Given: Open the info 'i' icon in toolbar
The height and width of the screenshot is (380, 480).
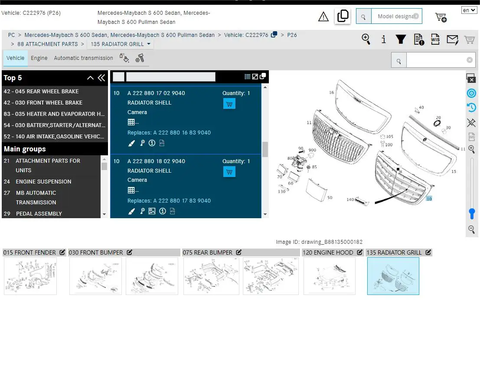Looking at the screenshot, I should [383, 39].
